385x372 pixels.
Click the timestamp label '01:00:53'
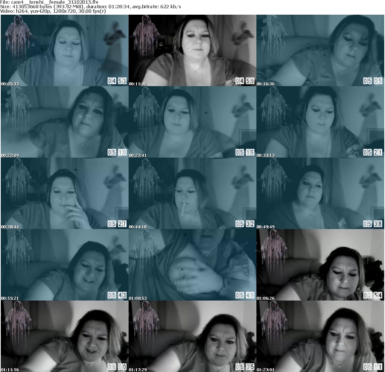tap(138, 298)
